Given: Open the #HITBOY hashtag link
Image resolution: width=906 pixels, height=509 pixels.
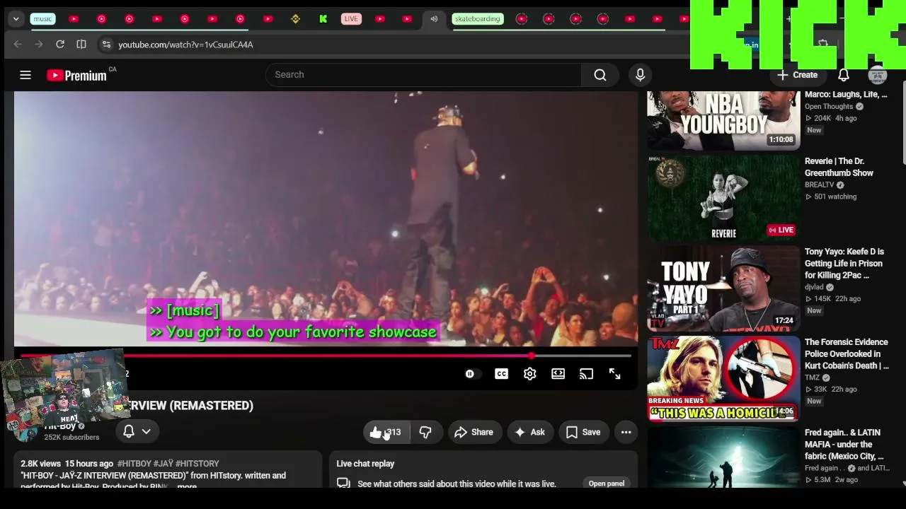Looking at the screenshot, I should pyautogui.click(x=135, y=464).
